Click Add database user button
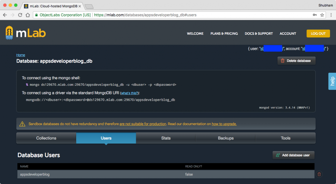Viewport: 336px width, 184px height. 293,155
